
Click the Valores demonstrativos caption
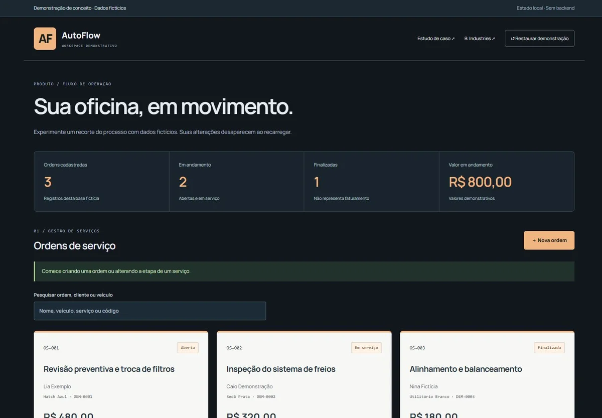pos(472,198)
